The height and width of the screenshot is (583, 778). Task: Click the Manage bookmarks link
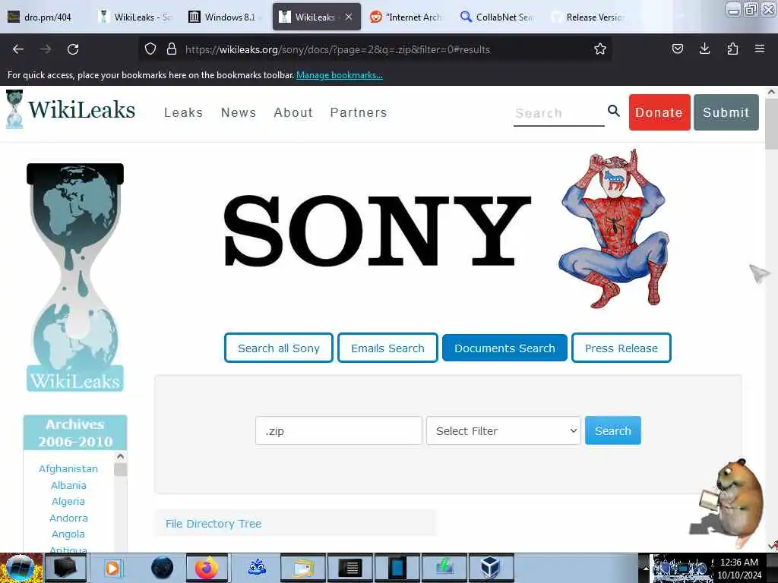[x=340, y=75]
